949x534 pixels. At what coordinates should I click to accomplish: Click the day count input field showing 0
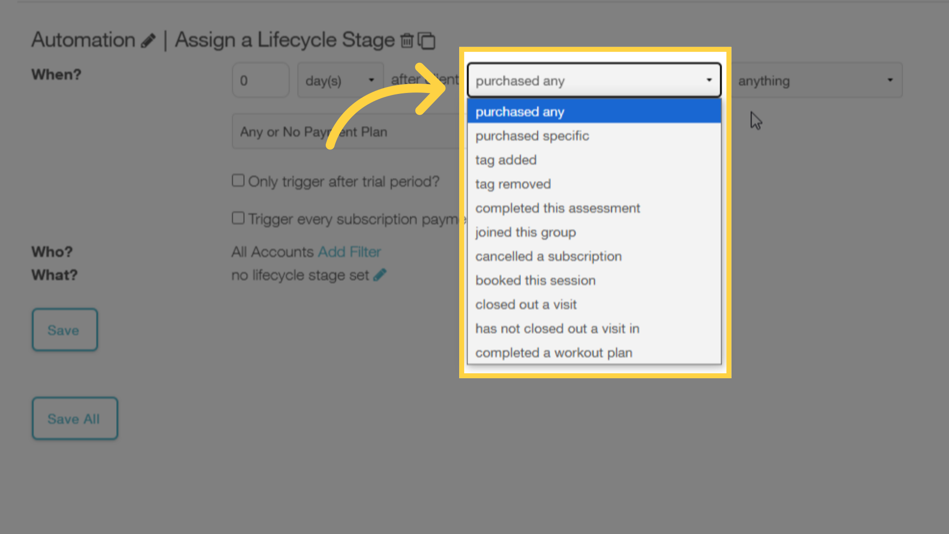coord(260,80)
